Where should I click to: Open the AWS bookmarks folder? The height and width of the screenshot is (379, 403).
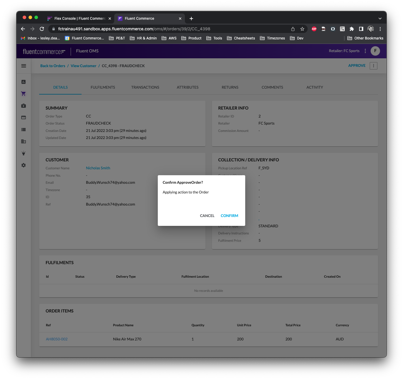coord(169,38)
